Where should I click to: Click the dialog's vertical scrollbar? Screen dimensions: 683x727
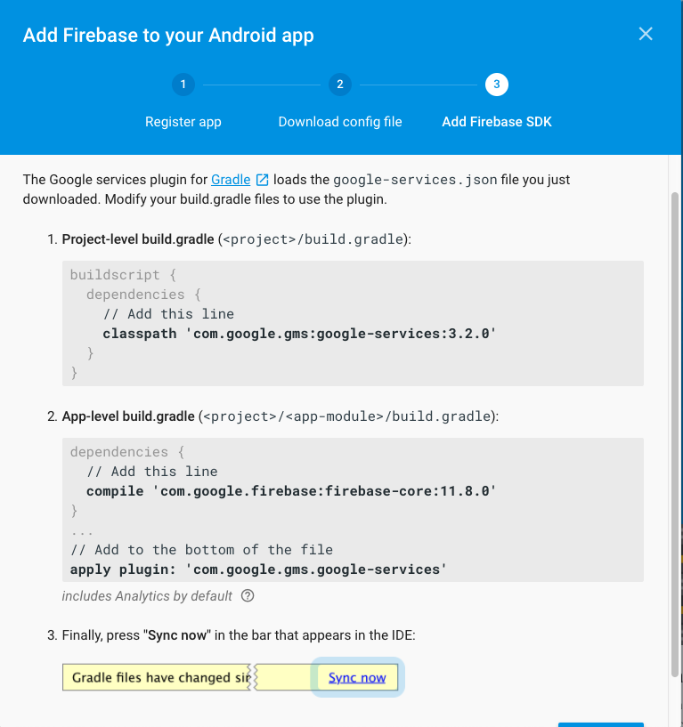point(673,427)
